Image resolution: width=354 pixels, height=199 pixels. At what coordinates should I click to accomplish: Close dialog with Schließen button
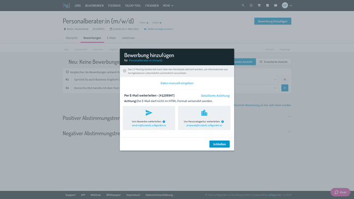coord(219,144)
